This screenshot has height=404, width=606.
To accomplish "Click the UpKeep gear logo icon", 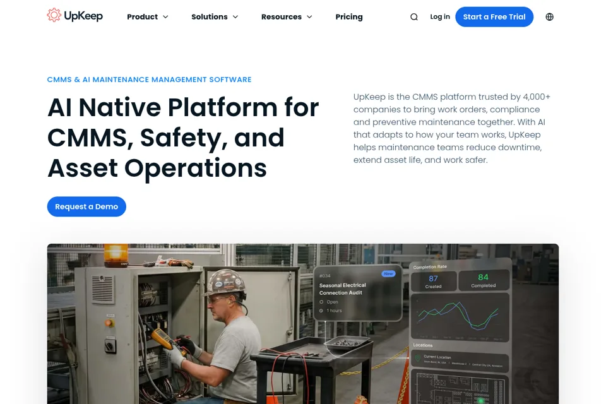I will point(54,15).
